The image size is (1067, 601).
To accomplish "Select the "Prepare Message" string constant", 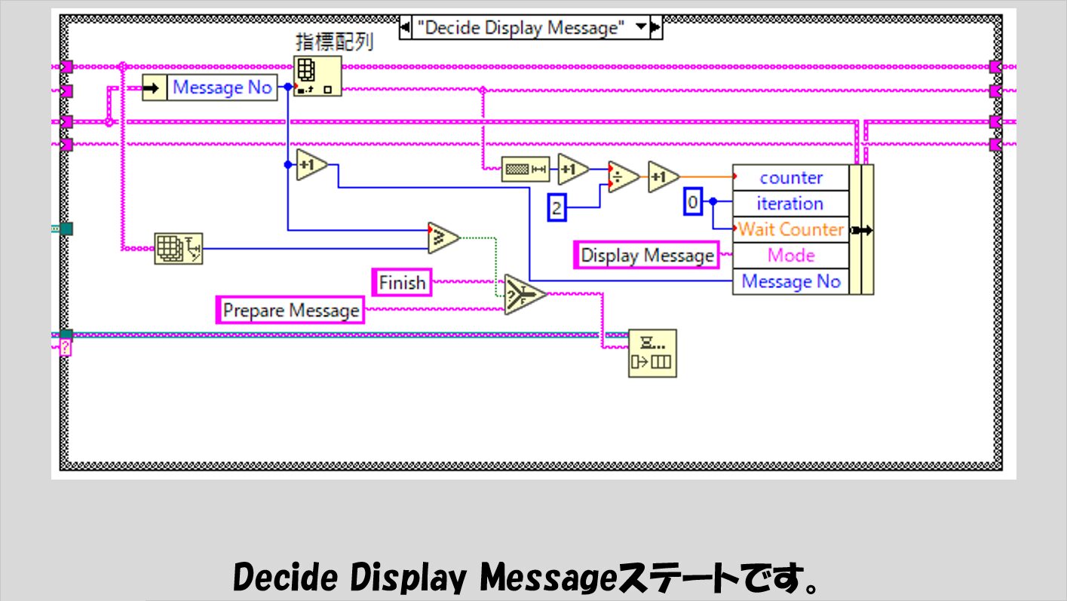I will (291, 310).
